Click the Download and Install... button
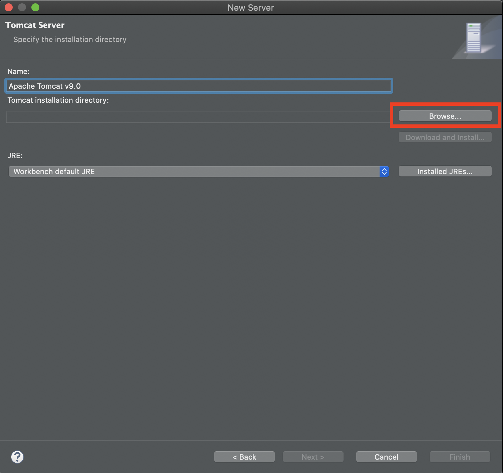 click(x=445, y=137)
